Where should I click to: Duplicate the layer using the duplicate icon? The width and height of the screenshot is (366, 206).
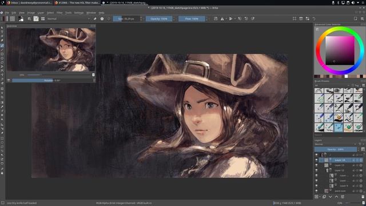coord(324,197)
